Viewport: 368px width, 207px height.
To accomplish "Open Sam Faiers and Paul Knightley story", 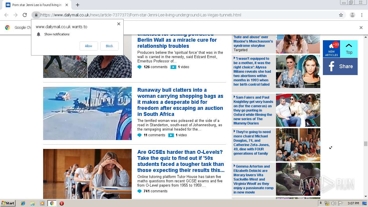I will tap(253, 110).
